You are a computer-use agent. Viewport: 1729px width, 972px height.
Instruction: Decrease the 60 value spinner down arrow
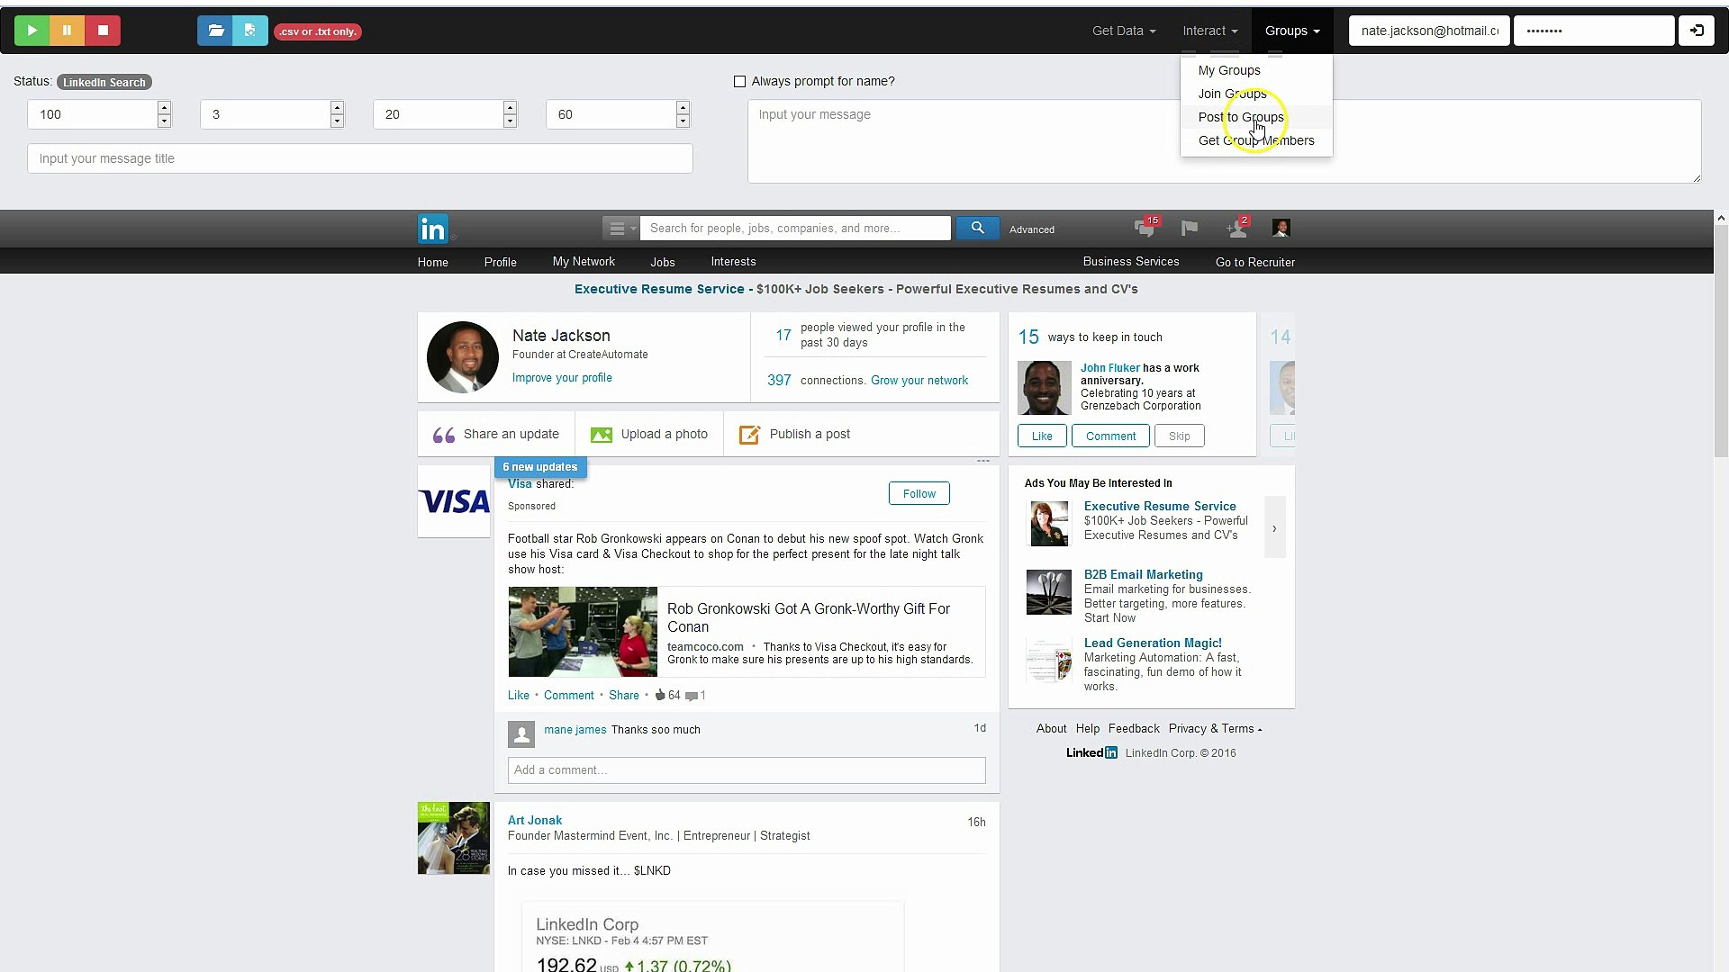pos(683,121)
